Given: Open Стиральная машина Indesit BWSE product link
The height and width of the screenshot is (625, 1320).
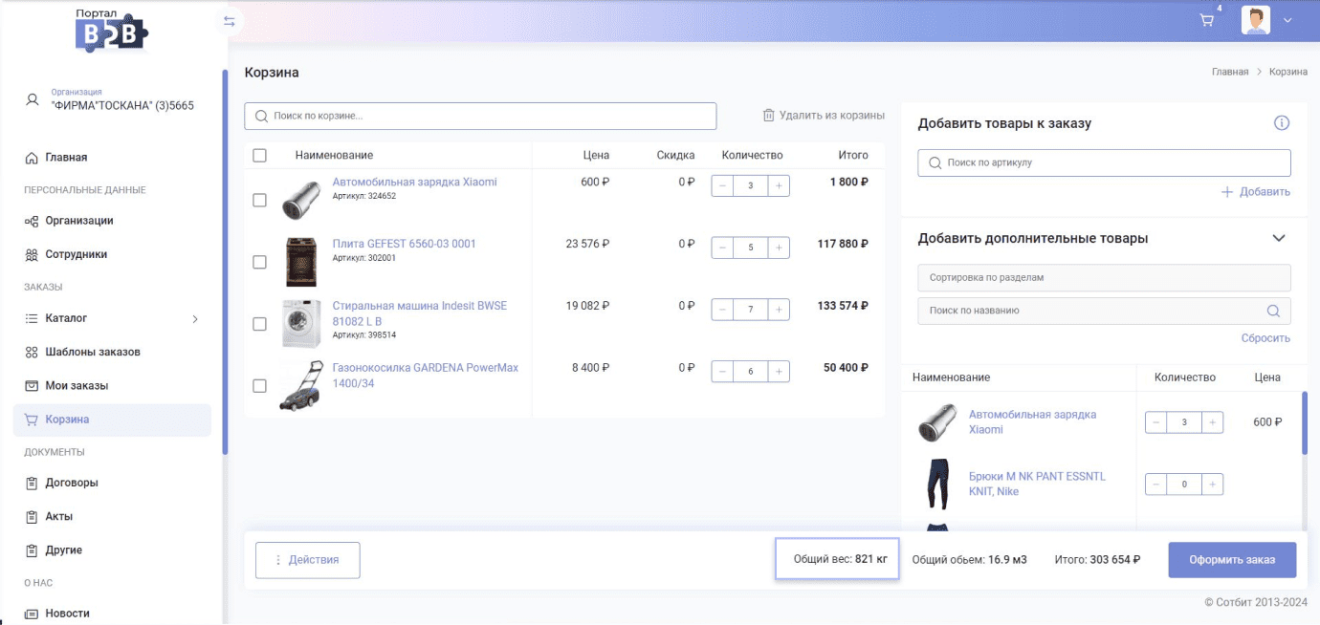Looking at the screenshot, I should point(419,313).
